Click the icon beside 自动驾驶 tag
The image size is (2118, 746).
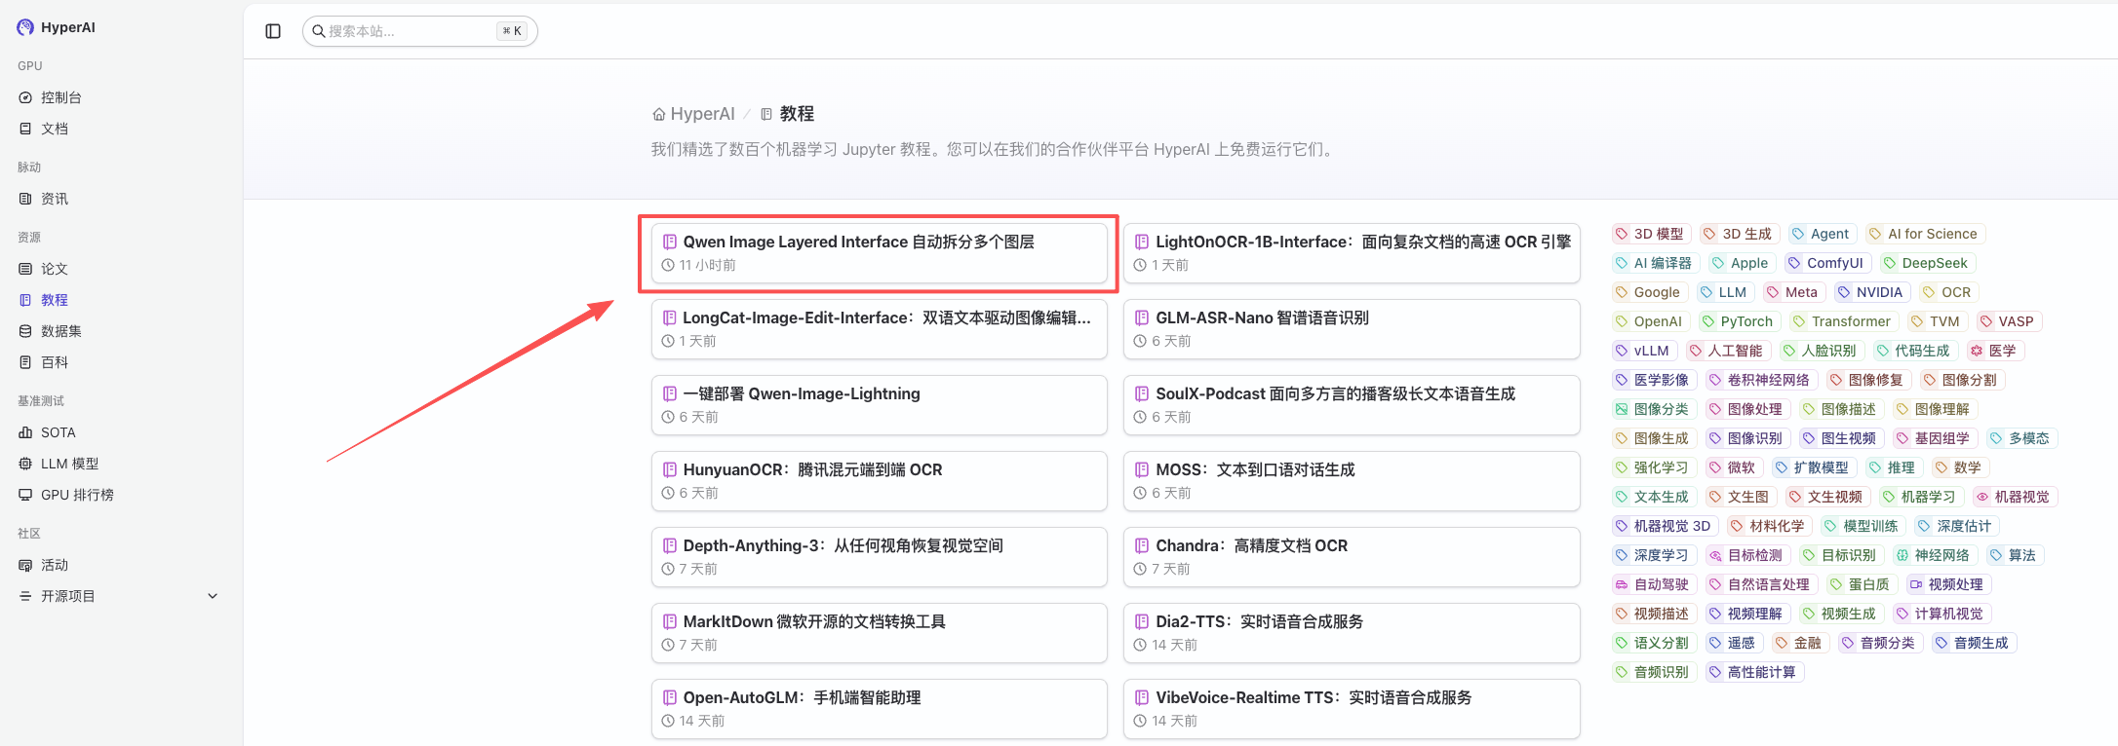[x=1622, y=584]
